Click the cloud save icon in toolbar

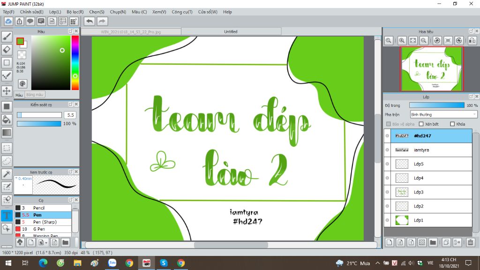click(x=8, y=21)
